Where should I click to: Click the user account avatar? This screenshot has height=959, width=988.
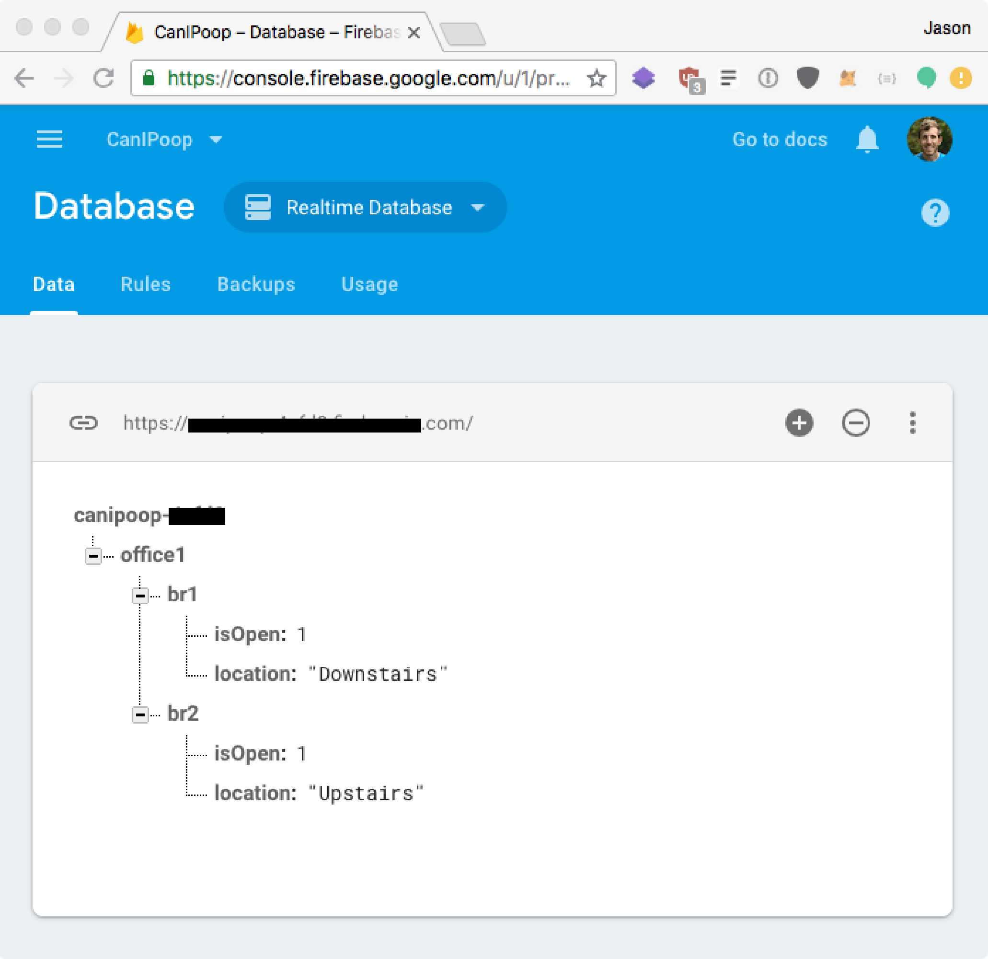pos(929,139)
